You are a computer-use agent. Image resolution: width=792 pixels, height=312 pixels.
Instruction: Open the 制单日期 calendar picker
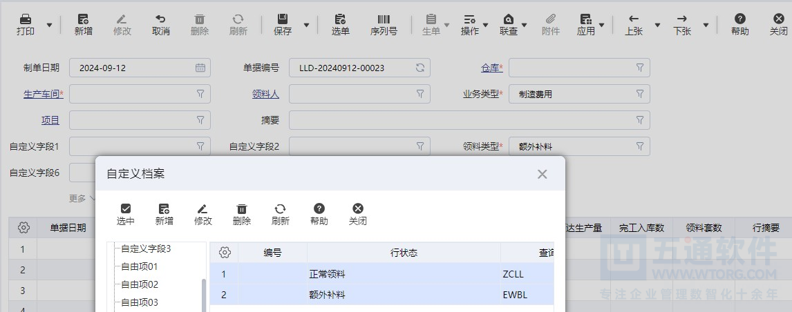[x=200, y=68]
